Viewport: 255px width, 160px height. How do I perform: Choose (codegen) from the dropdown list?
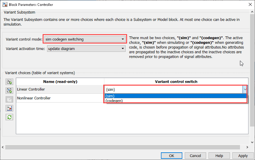[x=176, y=100]
